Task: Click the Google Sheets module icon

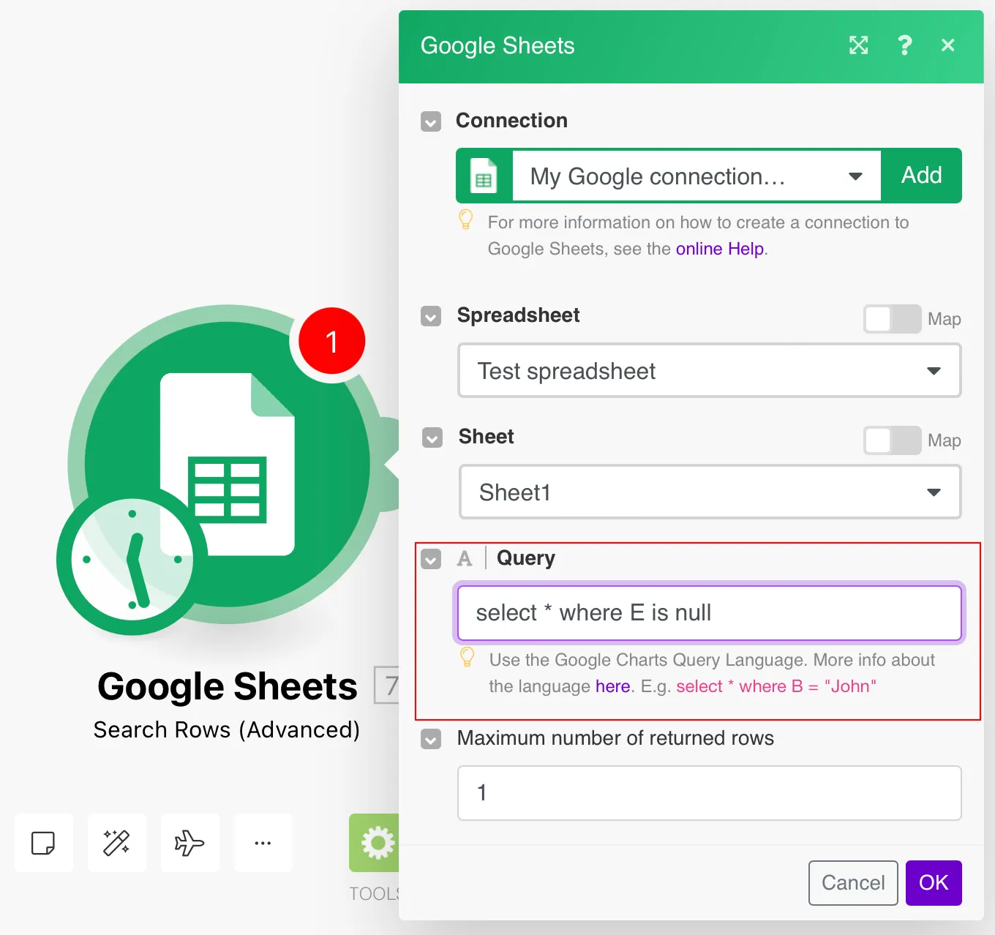Action: click(x=228, y=464)
